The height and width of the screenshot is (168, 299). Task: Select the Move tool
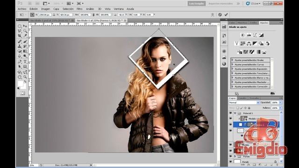tap(25, 26)
